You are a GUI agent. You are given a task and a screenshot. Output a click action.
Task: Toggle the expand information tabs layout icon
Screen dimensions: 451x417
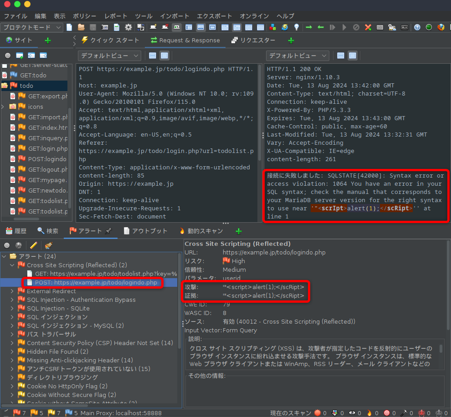pos(200,27)
